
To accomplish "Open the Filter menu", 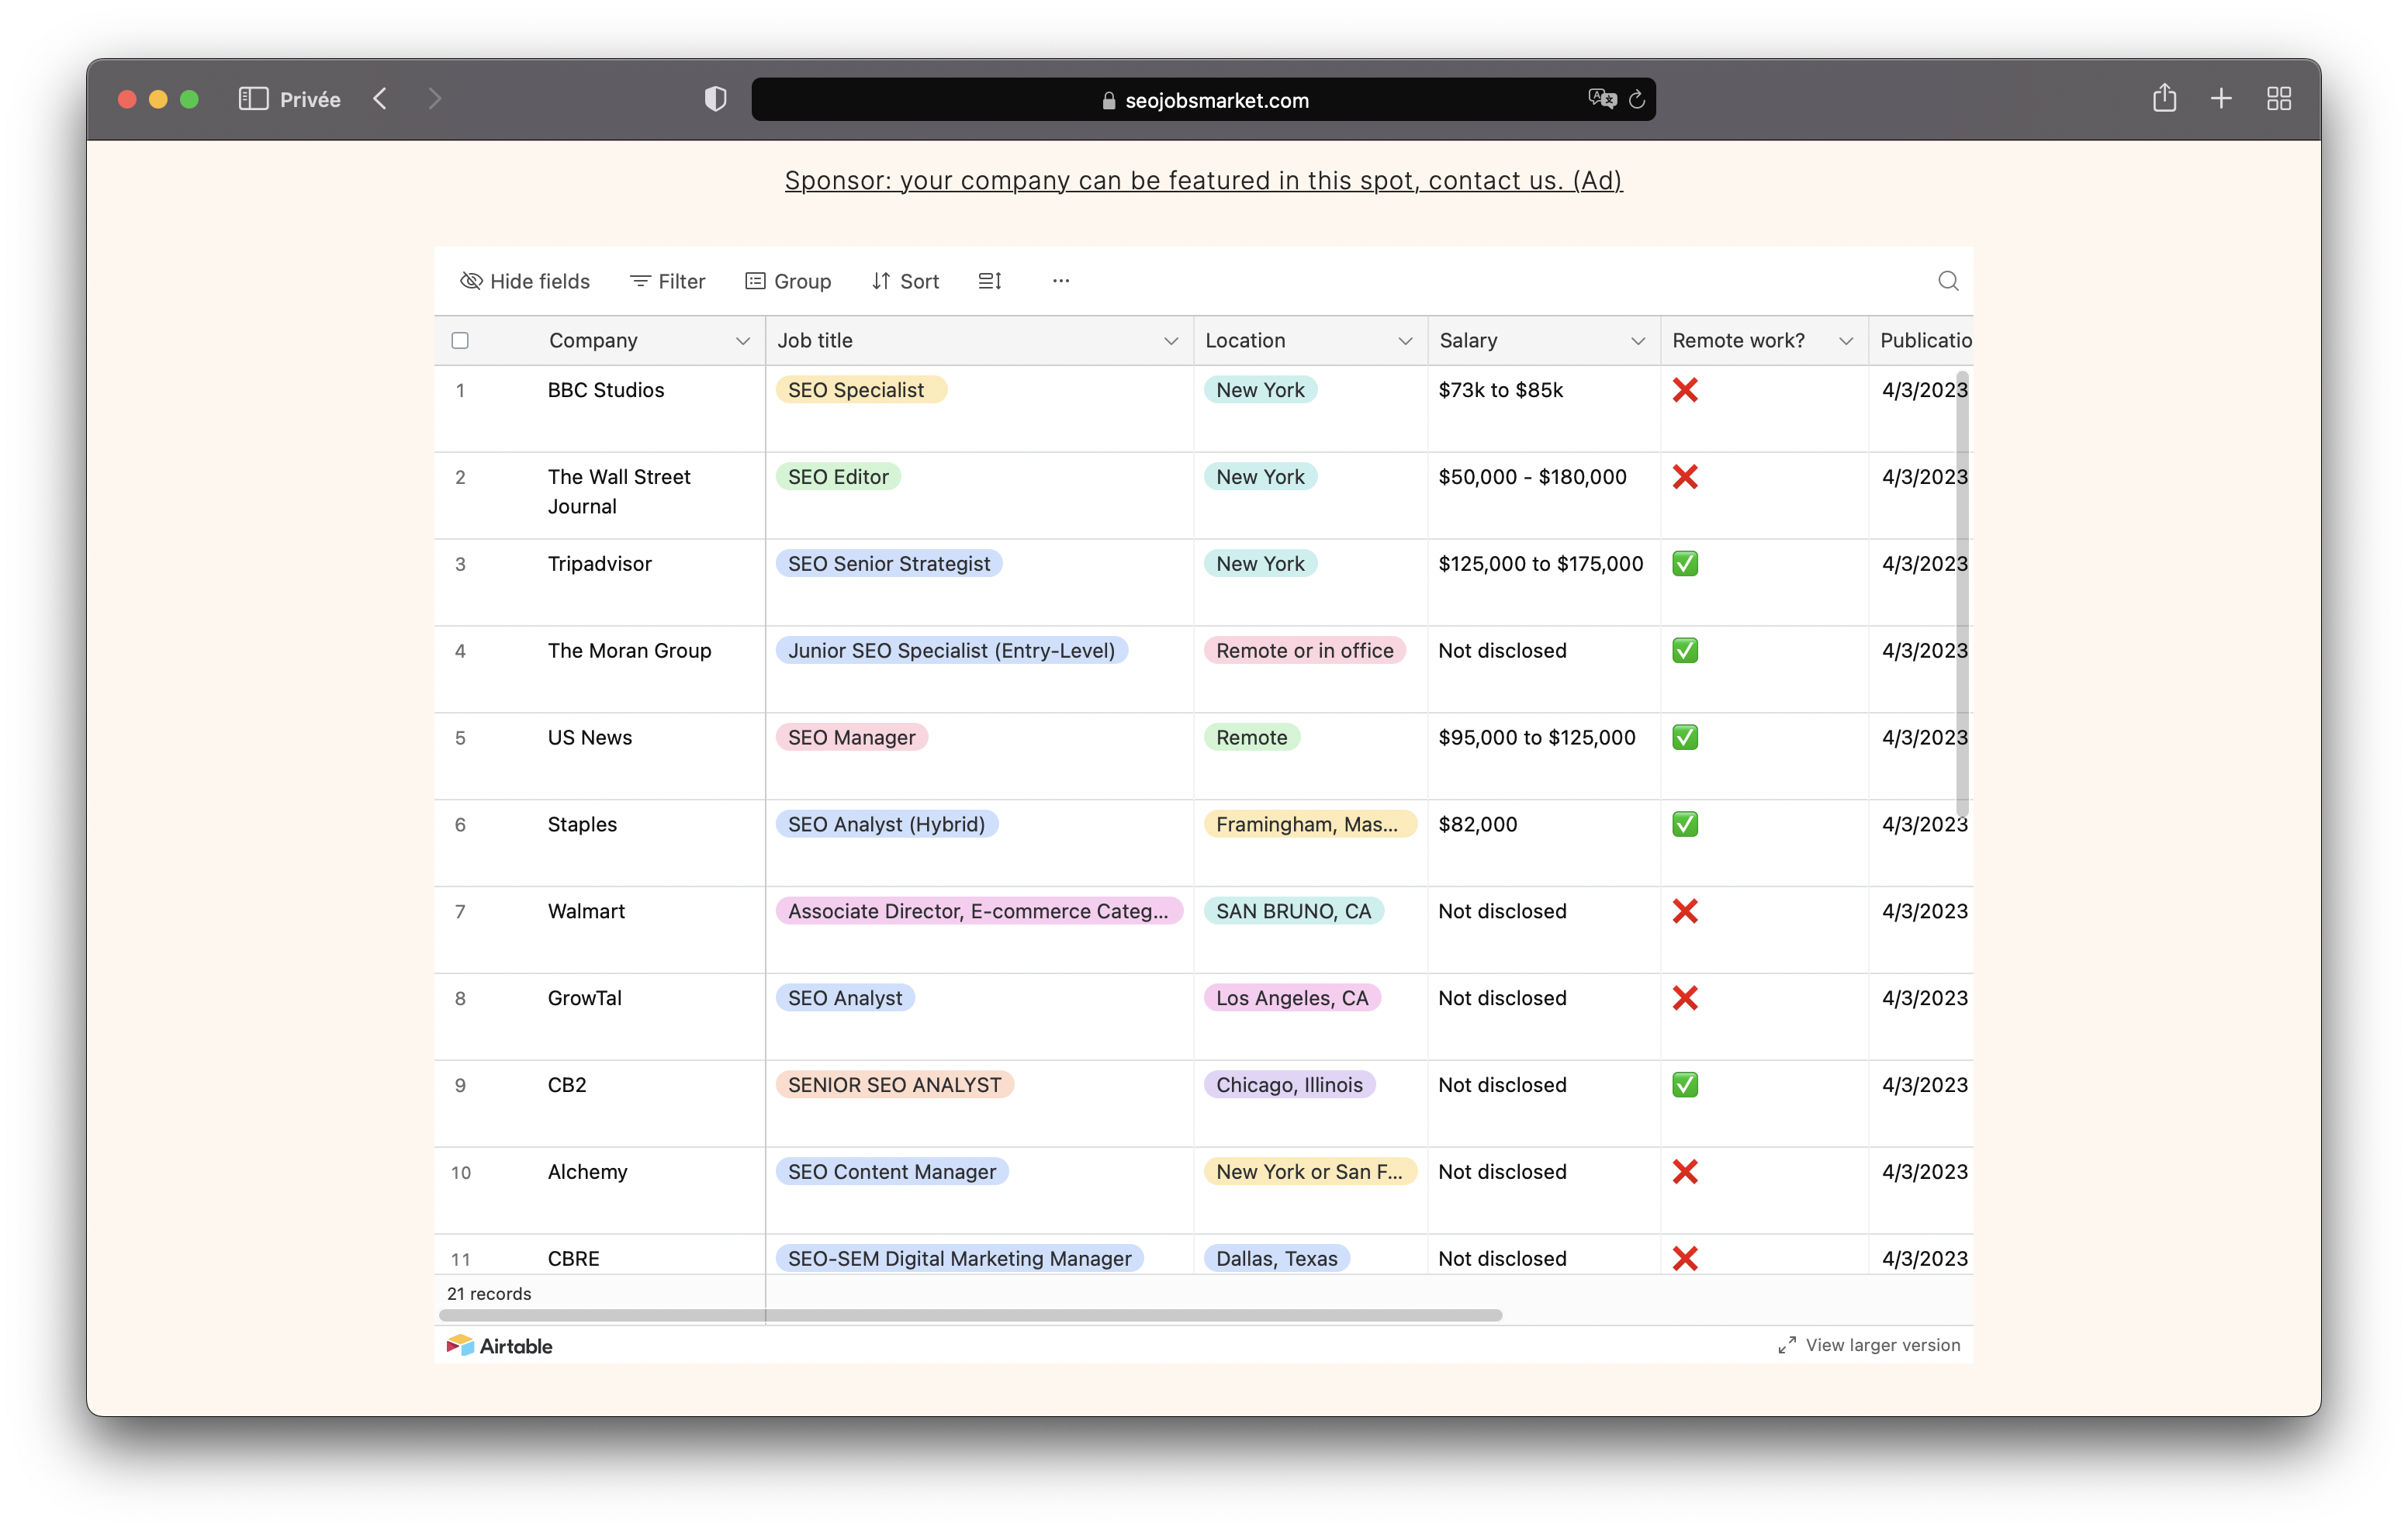I will point(667,281).
